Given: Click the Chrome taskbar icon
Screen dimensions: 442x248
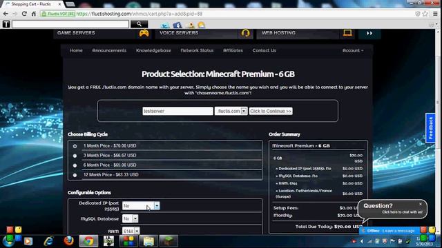Looking at the screenshot, I should 88,241.
